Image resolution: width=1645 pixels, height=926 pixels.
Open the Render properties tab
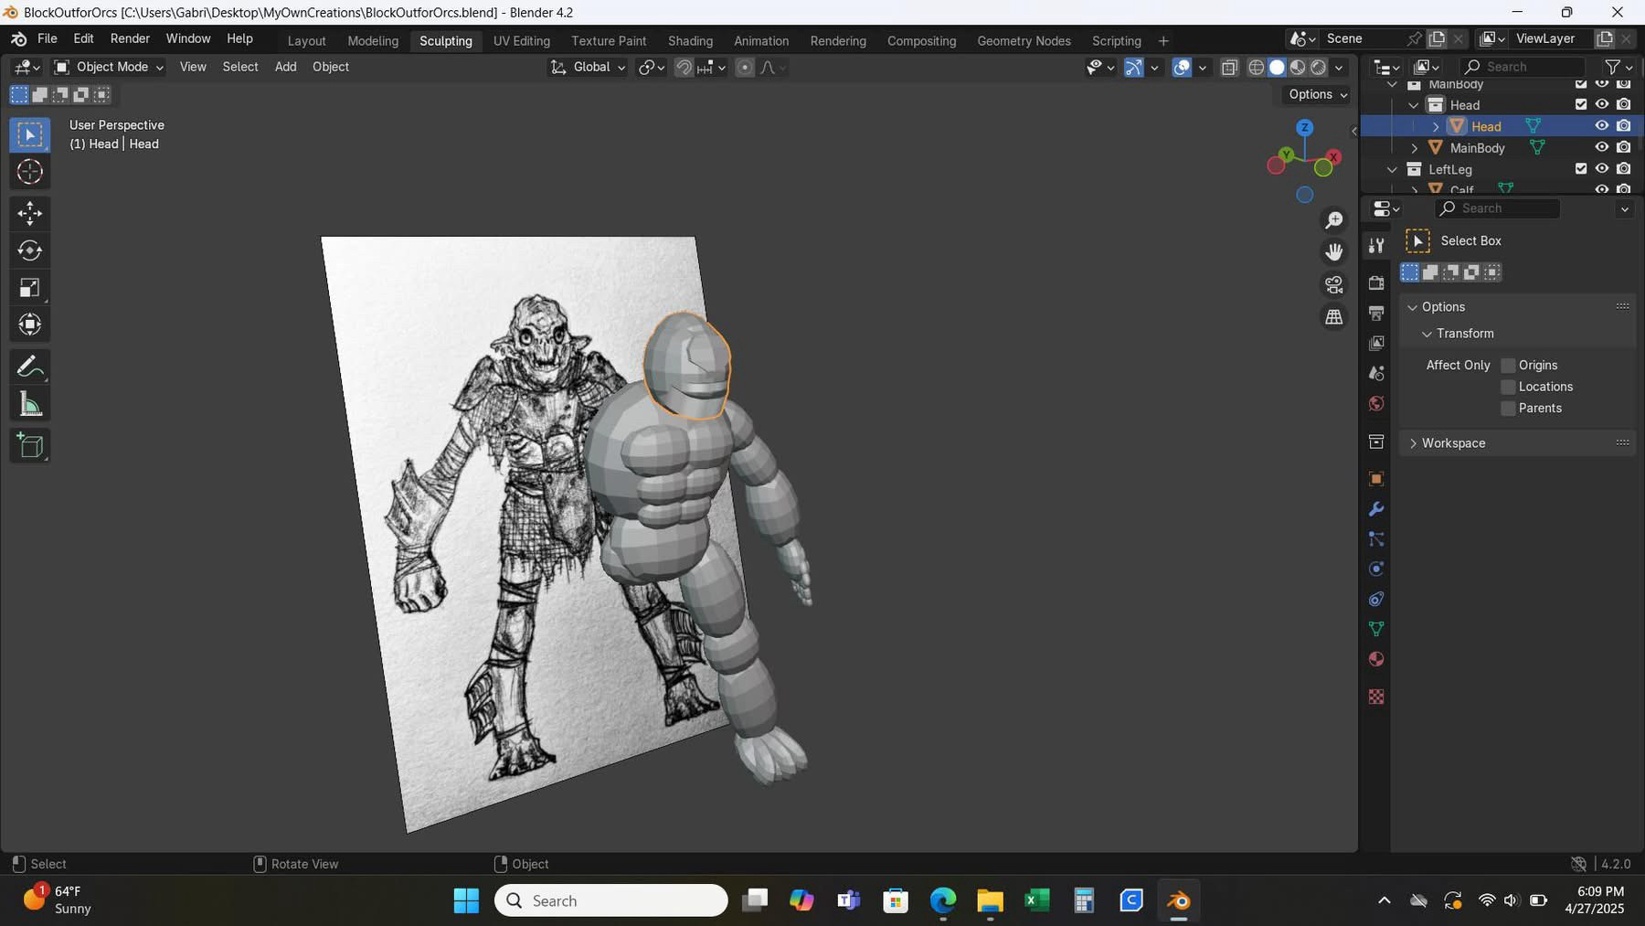pyautogui.click(x=1376, y=283)
